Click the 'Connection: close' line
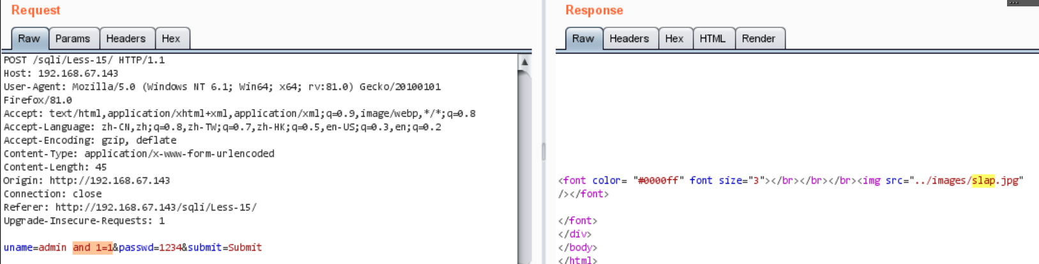The height and width of the screenshot is (264, 1039). coord(52,194)
